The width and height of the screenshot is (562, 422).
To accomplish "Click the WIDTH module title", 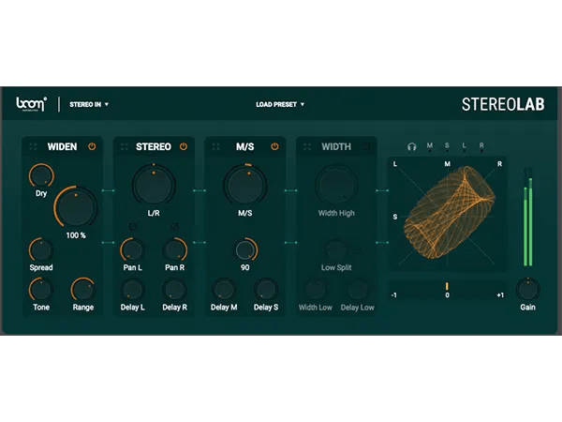I will coord(336,146).
